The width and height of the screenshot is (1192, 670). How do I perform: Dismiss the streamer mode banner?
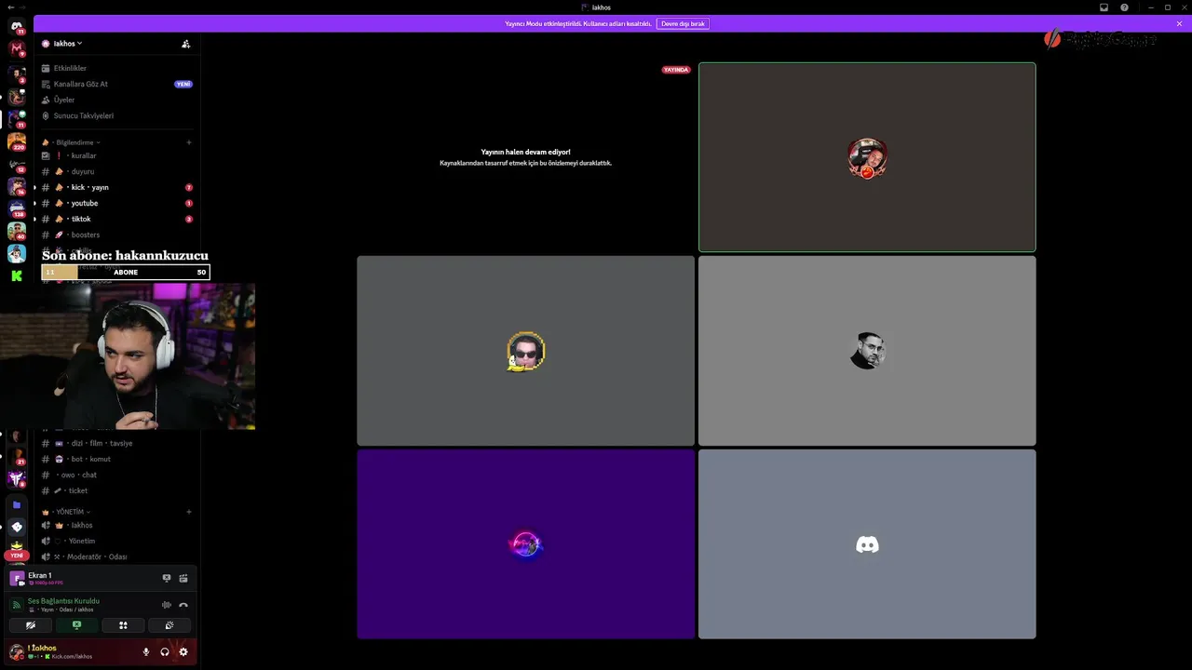pyautogui.click(x=1180, y=23)
